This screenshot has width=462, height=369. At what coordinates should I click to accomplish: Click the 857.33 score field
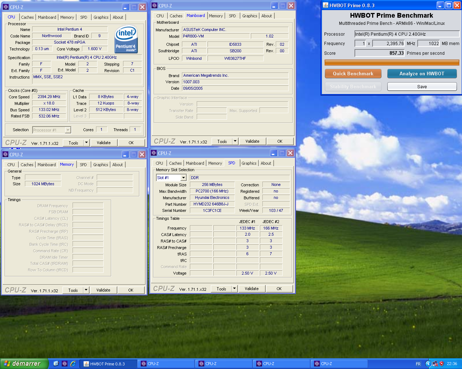[x=380, y=53]
